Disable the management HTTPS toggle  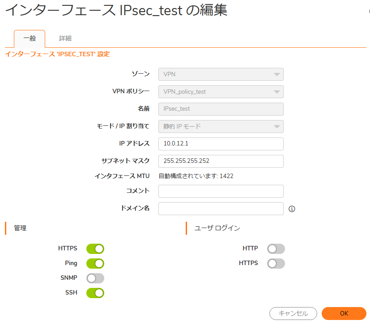tap(95, 249)
